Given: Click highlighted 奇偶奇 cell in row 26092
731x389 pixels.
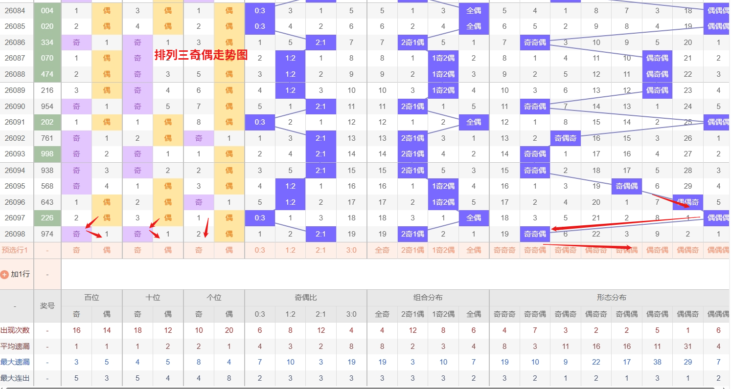Looking at the screenshot, I should click(565, 138).
